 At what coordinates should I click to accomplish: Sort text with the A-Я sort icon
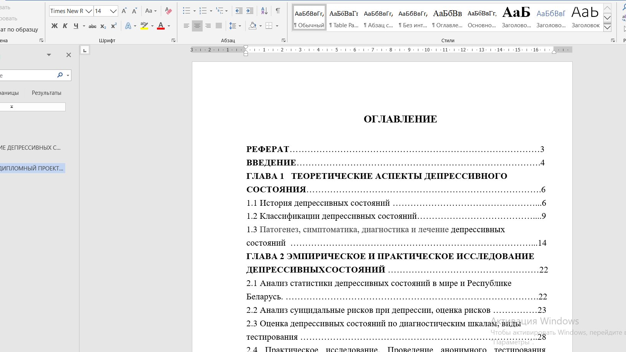[x=264, y=11]
